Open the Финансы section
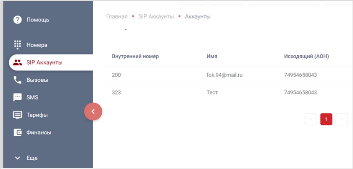This screenshot has width=353, height=169. pyautogui.click(x=39, y=133)
